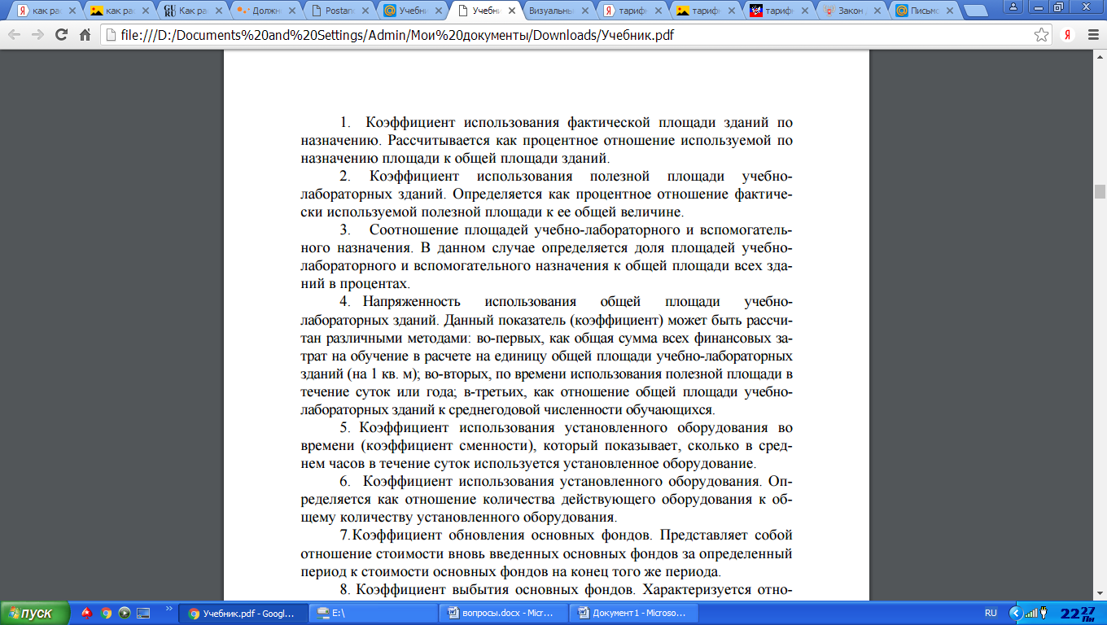This screenshot has width=1107, height=625.
Task: Click the network signal tray icon
Action: tap(1032, 613)
